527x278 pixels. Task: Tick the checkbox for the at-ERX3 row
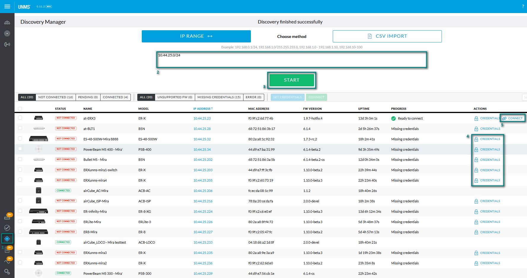coord(20,118)
